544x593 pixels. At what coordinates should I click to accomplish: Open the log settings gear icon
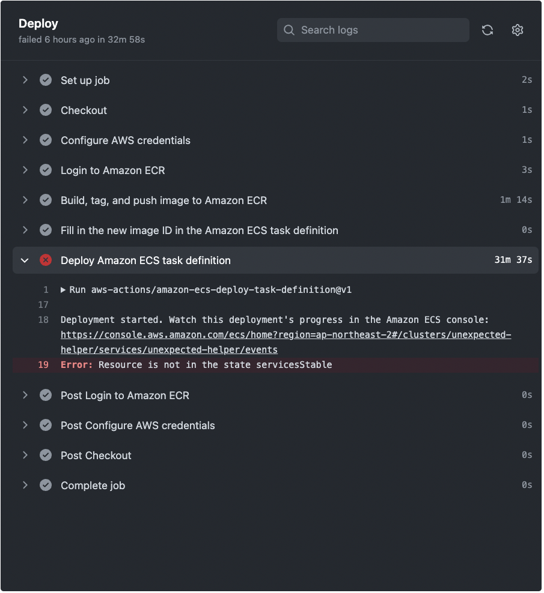click(519, 30)
